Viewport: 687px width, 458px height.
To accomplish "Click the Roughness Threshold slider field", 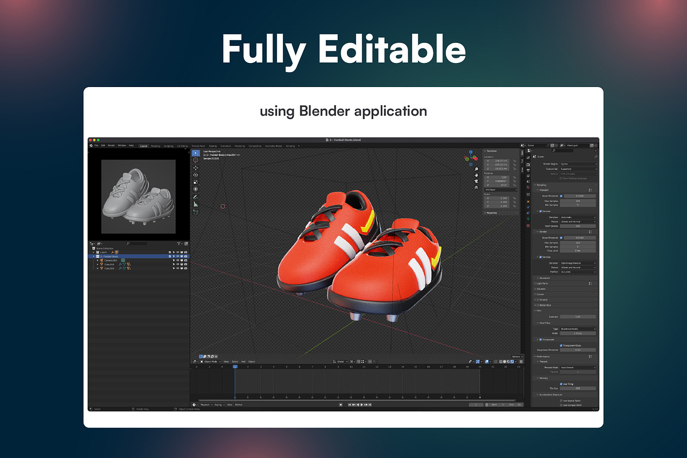I will coord(578,350).
